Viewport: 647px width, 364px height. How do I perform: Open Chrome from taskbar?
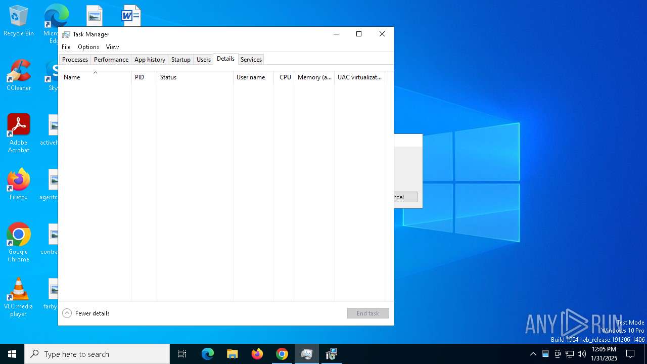click(282, 354)
